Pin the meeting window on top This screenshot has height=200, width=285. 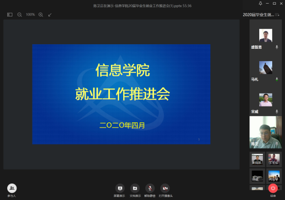pyautogui.click(x=260, y=4)
